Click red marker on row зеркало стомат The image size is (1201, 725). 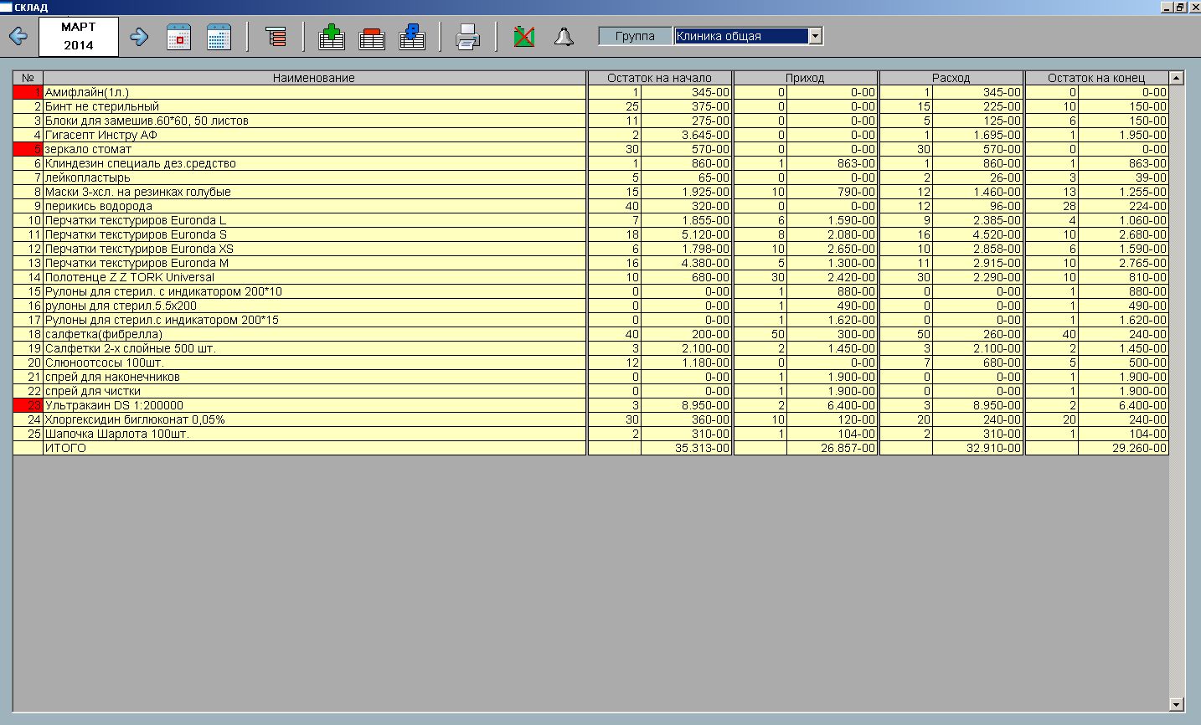(28, 149)
